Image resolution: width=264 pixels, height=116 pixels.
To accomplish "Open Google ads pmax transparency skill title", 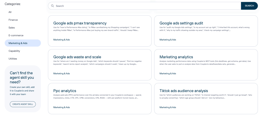I will [x=80, y=23].
